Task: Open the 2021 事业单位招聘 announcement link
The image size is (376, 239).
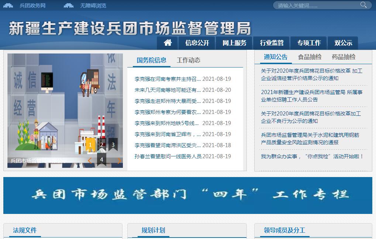Action: tap(311, 96)
